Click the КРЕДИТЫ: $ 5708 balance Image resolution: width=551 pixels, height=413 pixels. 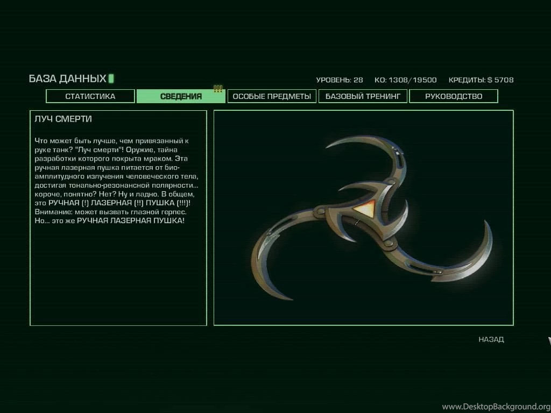coord(481,80)
